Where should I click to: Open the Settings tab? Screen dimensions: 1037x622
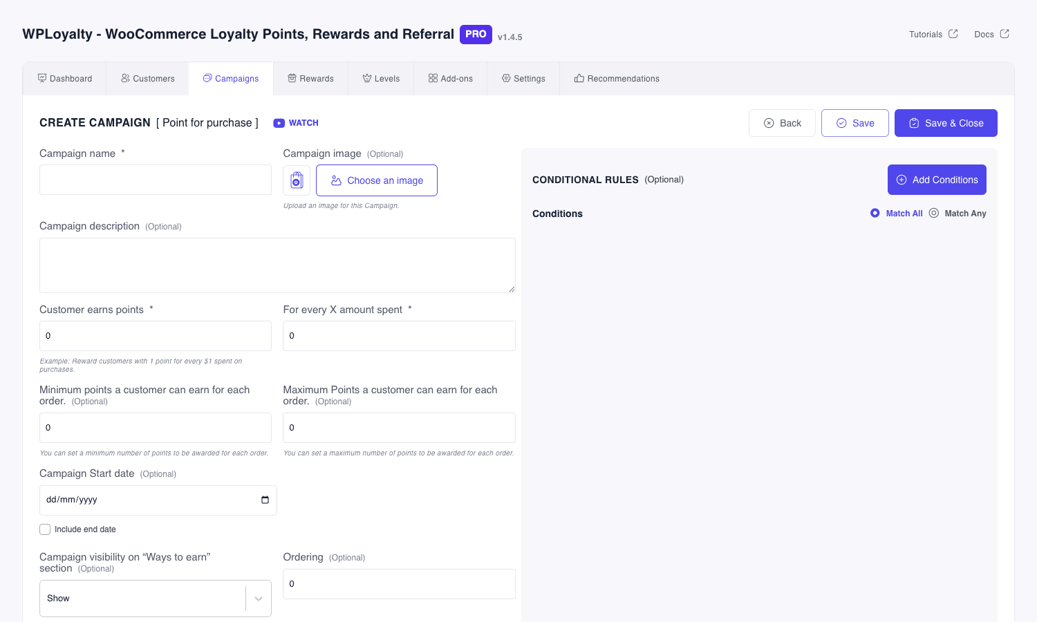coord(523,79)
